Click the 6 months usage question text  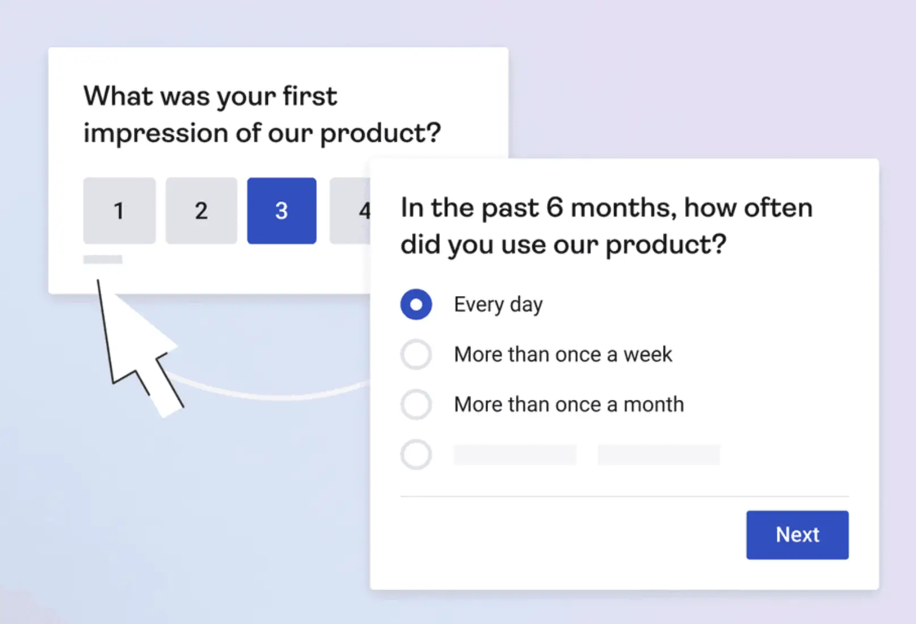coord(606,226)
